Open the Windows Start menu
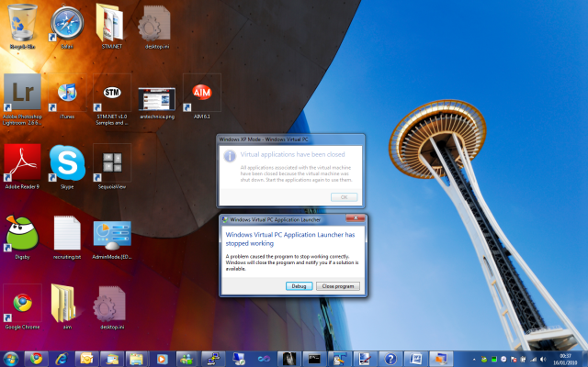The image size is (588, 367). [x=10, y=359]
